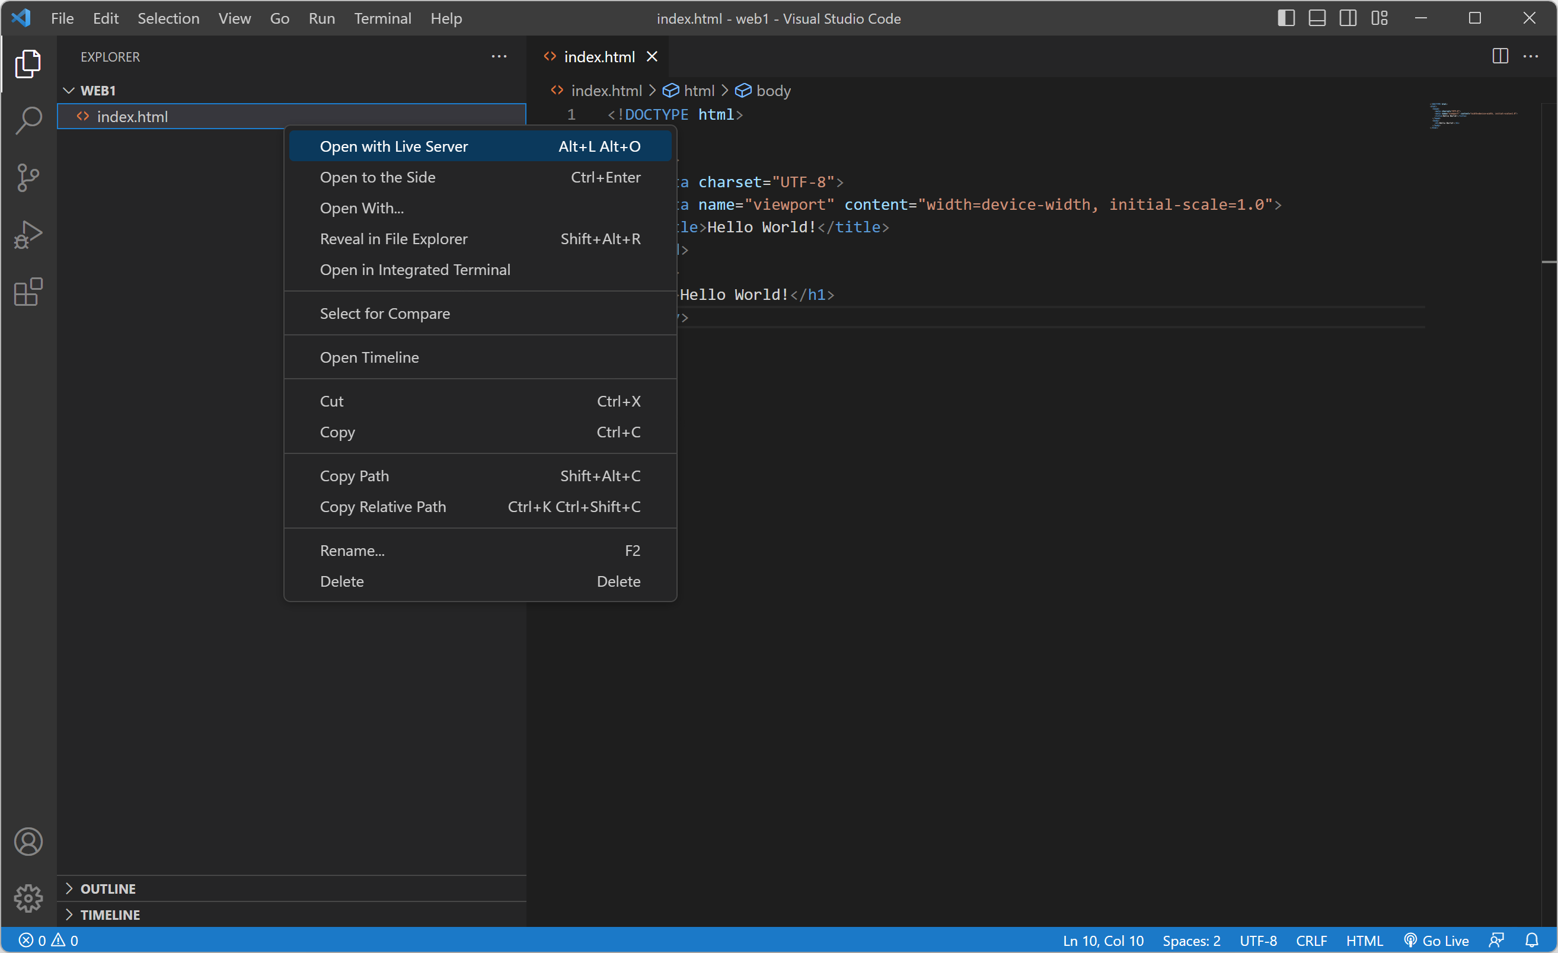Click the CRLF line ending indicator
The height and width of the screenshot is (953, 1558).
(1311, 941)
